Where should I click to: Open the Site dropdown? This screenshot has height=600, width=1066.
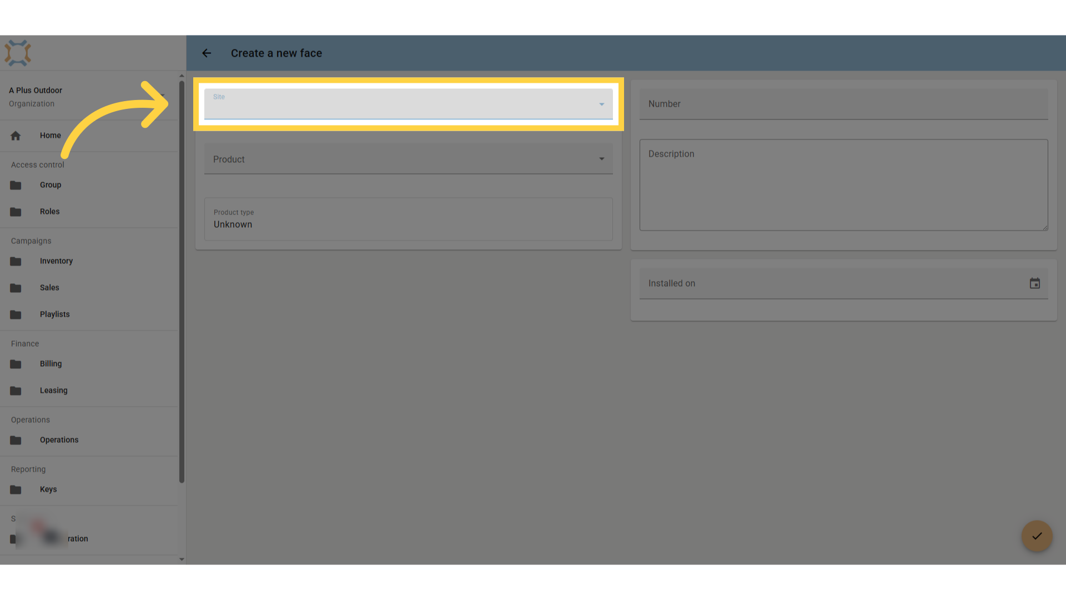point(408,104)
